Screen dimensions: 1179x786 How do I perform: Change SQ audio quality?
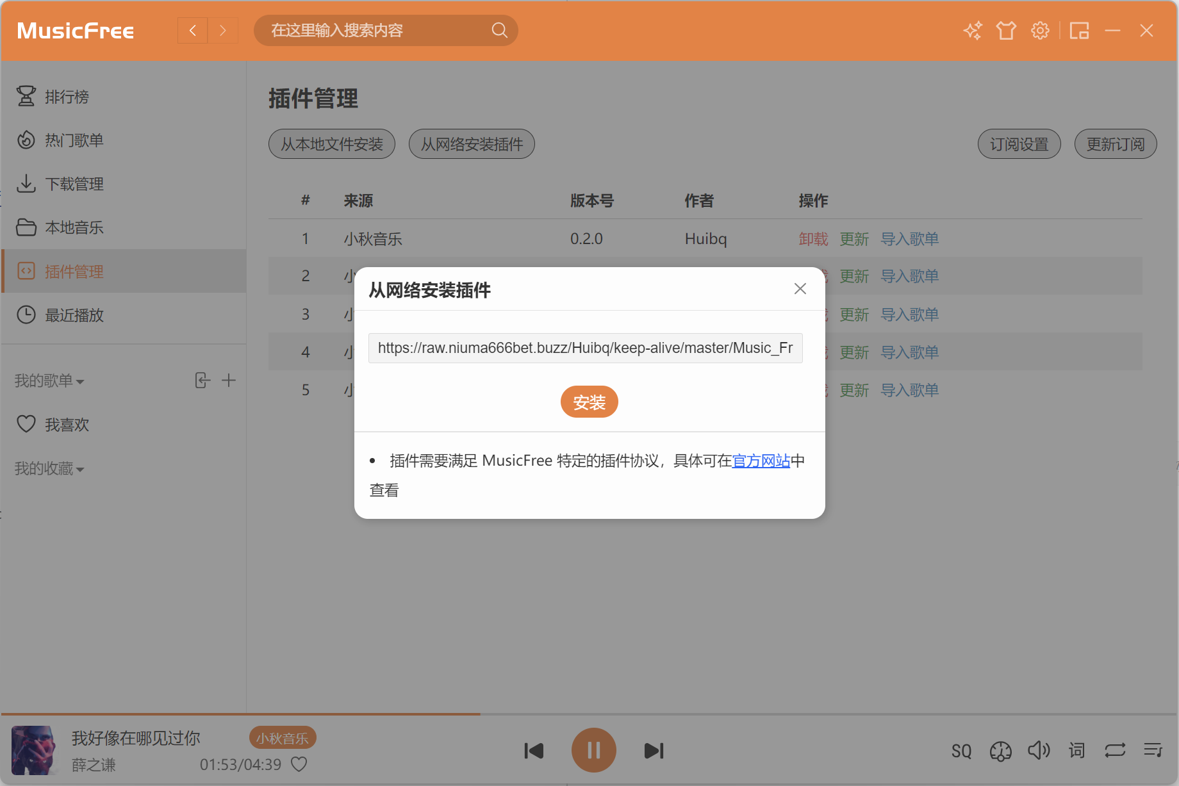(961, 751)
